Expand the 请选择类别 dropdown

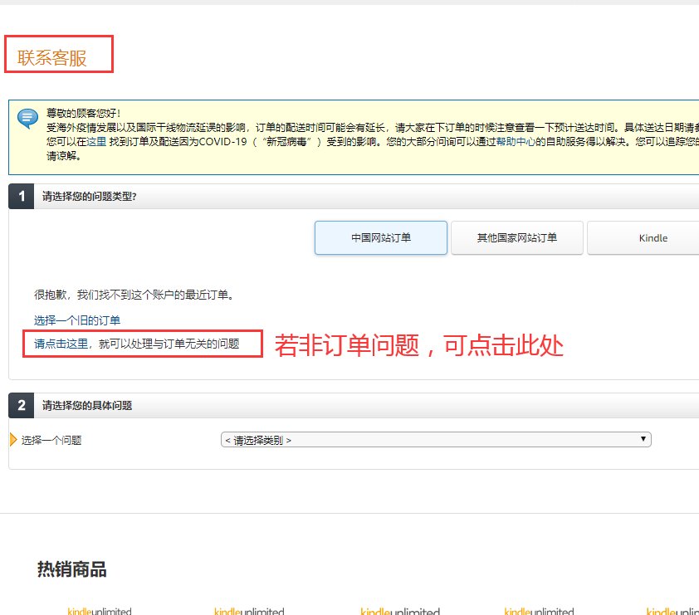pyautogui.click(x=436, y=440)
